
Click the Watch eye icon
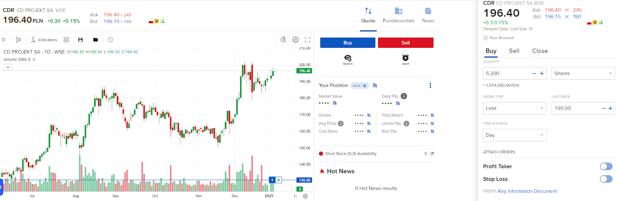click(x=348, y=60)
